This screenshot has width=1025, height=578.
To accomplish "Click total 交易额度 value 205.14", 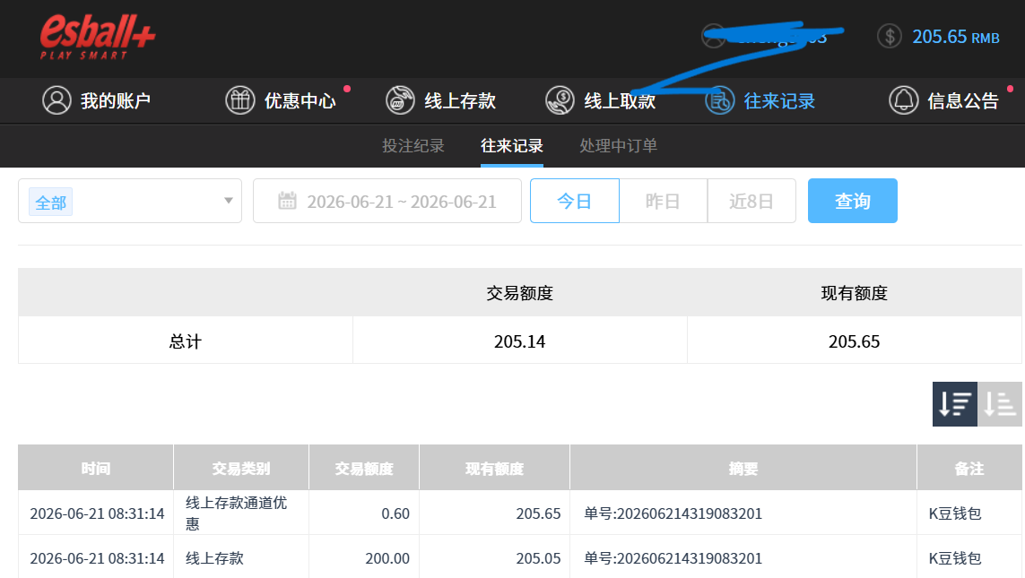I will point(520,341).
